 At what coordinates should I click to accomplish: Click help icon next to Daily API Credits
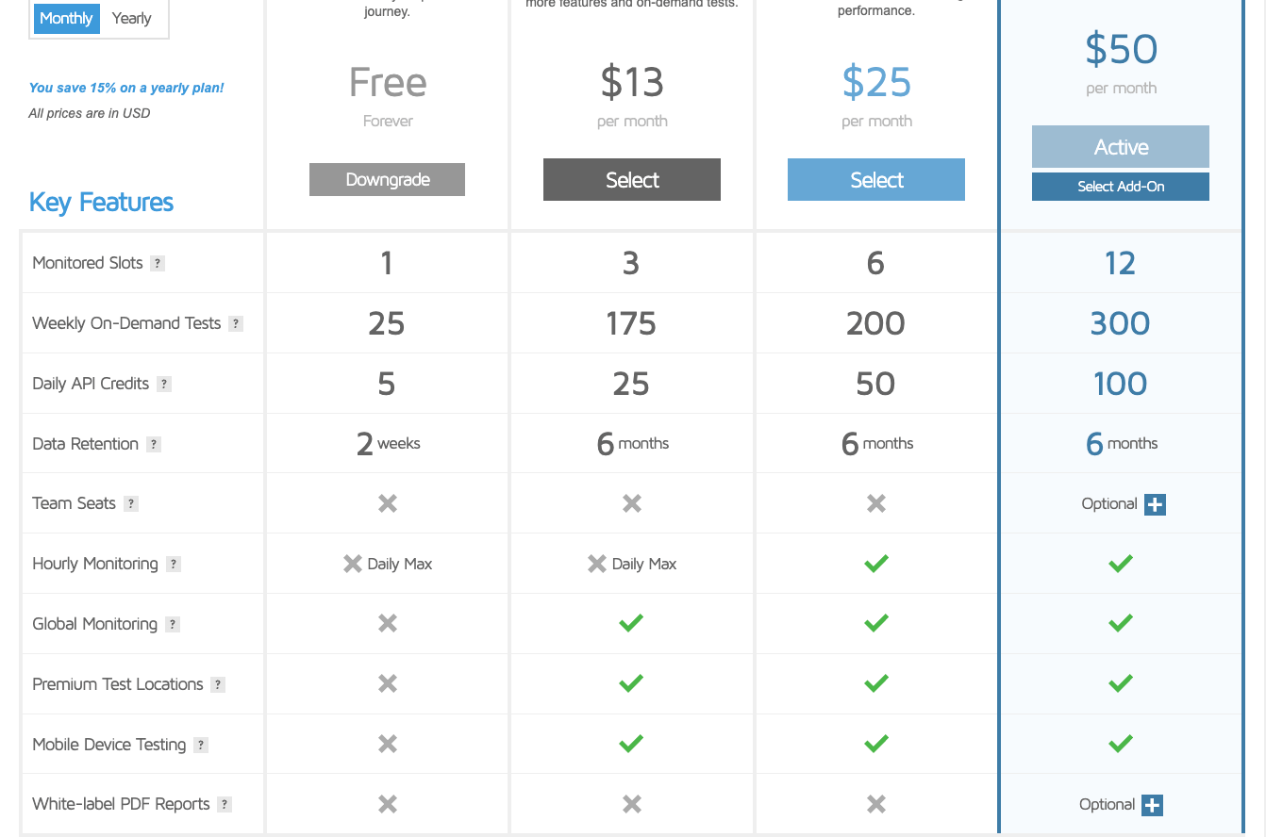pos(164,384)
